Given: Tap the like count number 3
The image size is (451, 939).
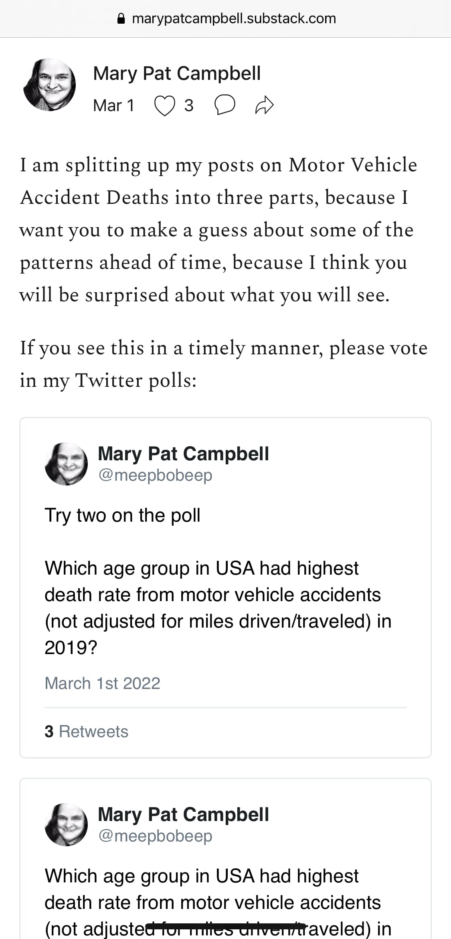Looking at the screenshot, I should coord(189,106).
